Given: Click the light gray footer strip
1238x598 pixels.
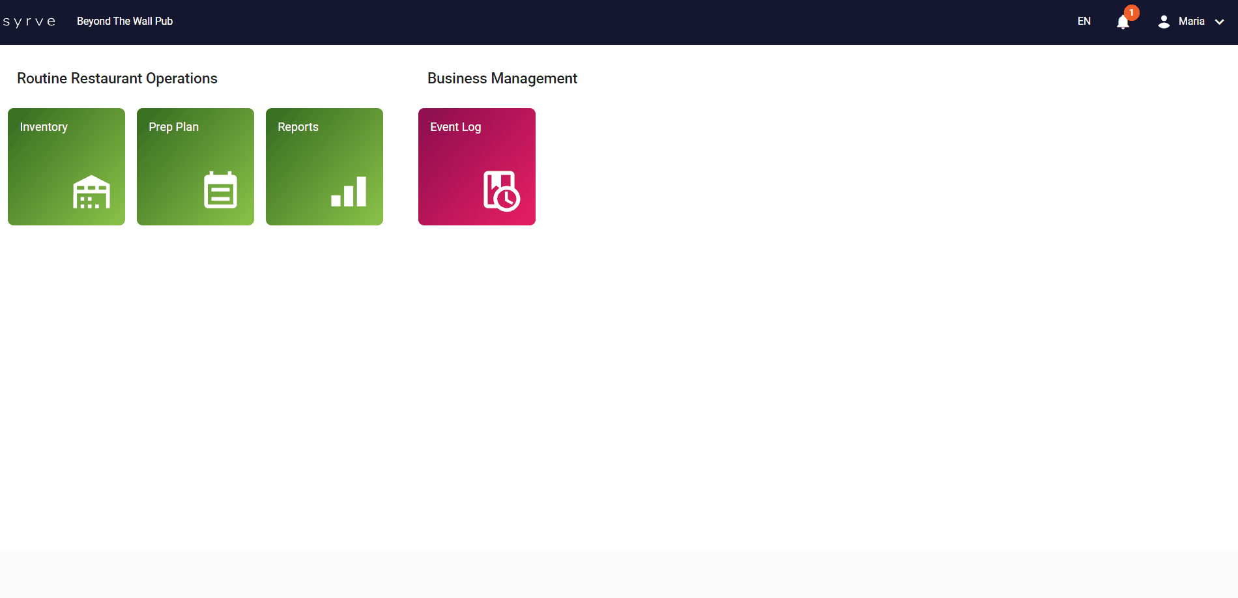Looking at the screenshot, I should click(x=619, y=575).
